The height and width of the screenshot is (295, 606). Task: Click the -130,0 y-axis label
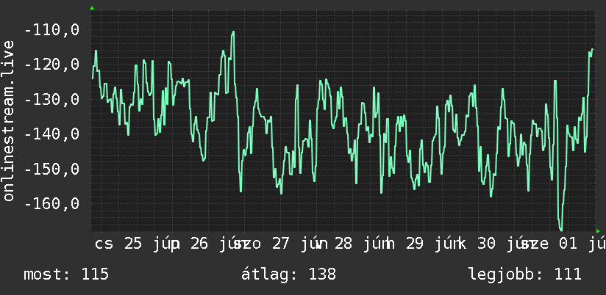point(51,100)
